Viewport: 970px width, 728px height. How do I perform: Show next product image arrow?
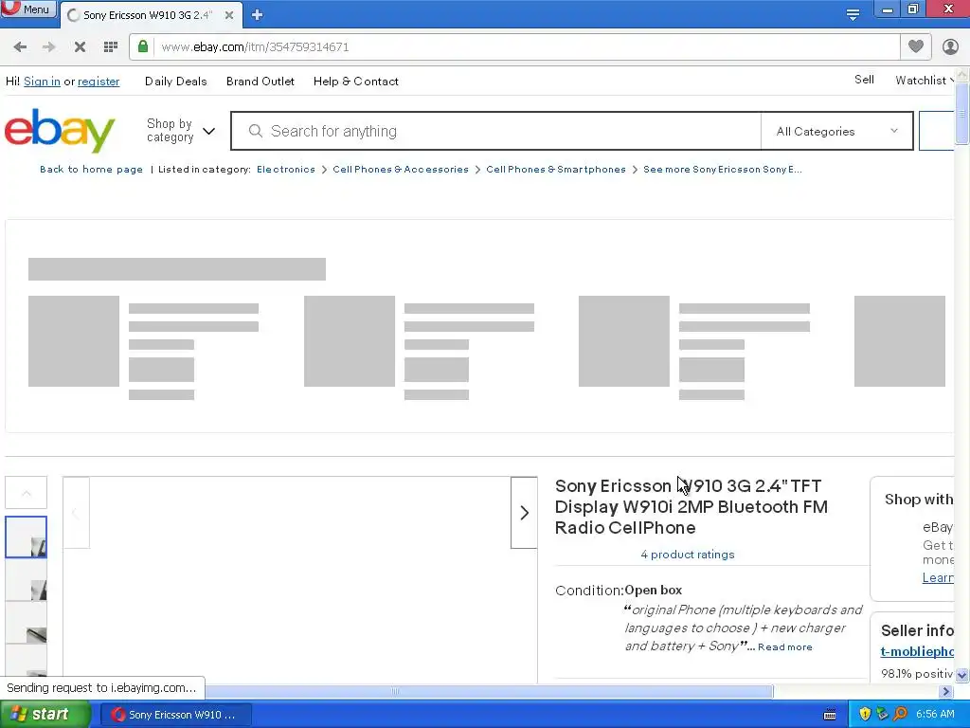click(524, 513)
